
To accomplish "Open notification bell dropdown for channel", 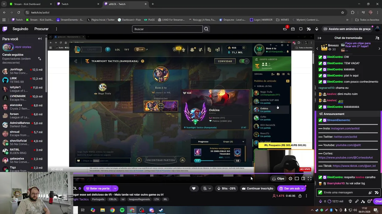I will pyautogui.click(x=207, y=188).
